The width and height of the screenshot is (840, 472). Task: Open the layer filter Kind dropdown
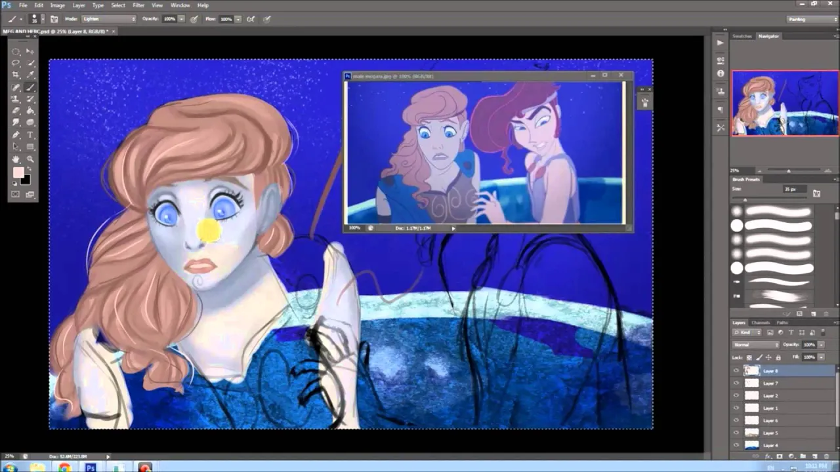pos(747,332)
